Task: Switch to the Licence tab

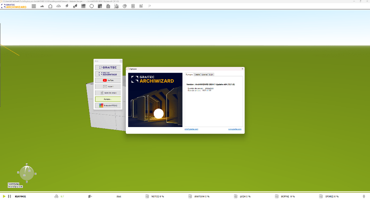Action: click(x=205, y=74)
